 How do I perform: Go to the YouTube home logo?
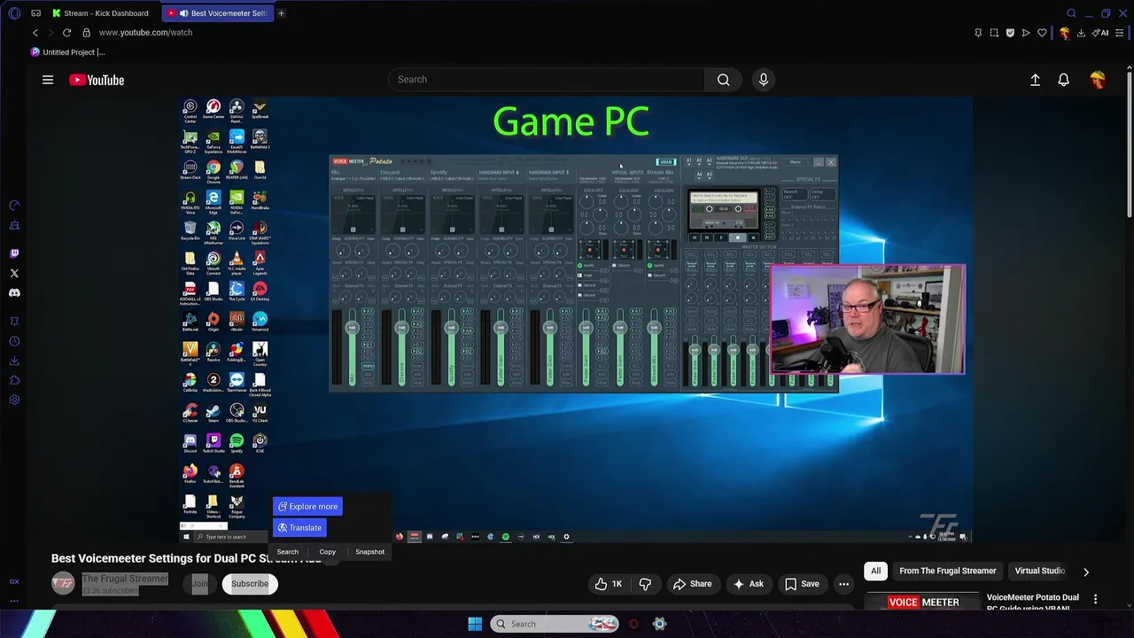[x=97, y=80]
